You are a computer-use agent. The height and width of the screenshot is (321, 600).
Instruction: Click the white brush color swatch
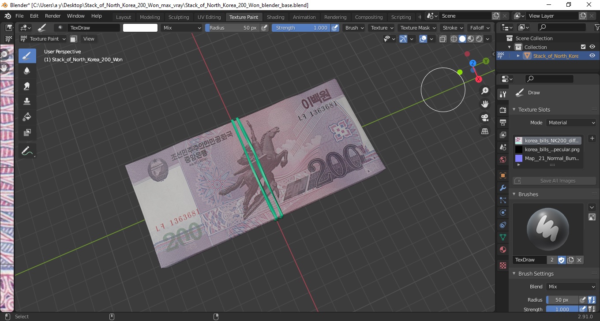click(140, 28)
